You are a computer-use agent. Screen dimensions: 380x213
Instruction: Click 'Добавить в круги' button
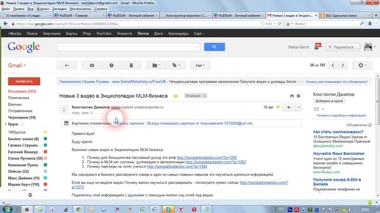coord(329,101)
